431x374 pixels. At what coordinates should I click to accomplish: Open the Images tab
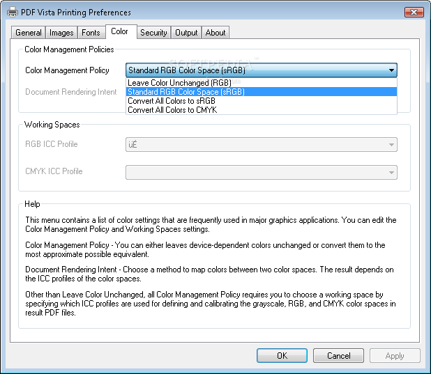(61, 33)
